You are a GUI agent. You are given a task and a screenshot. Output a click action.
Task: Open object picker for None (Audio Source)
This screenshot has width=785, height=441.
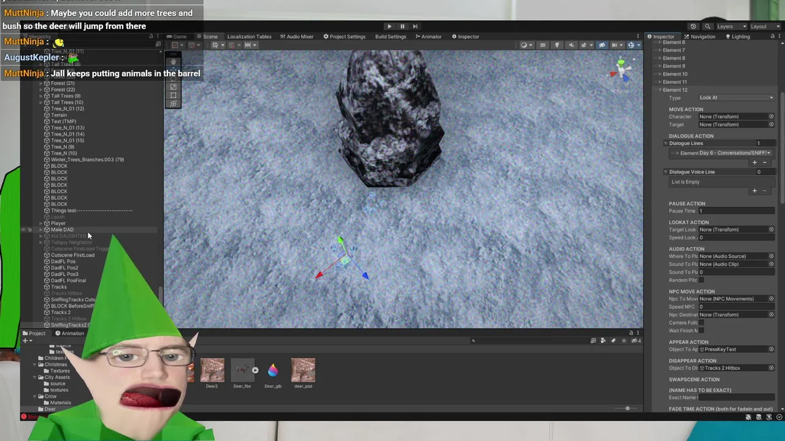click(772, 256)
